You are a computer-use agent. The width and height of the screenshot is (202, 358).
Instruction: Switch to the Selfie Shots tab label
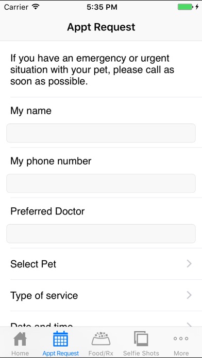(141, 353)
